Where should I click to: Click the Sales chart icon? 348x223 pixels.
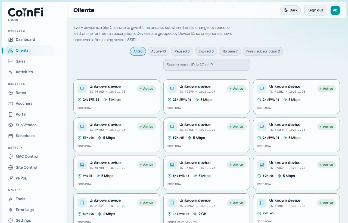click(x=11, y=61)
